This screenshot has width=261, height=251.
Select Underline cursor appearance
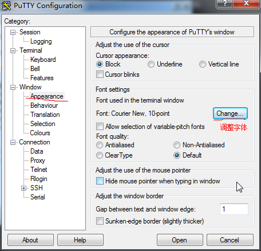[151, 64]
